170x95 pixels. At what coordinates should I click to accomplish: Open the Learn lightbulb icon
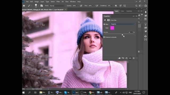pyautogui.click(x=146, y=24)
